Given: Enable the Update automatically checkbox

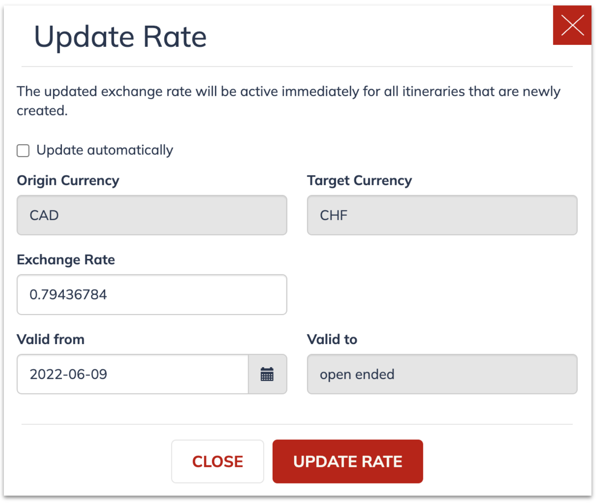Looking at the screenshot, I should (23, 150).
